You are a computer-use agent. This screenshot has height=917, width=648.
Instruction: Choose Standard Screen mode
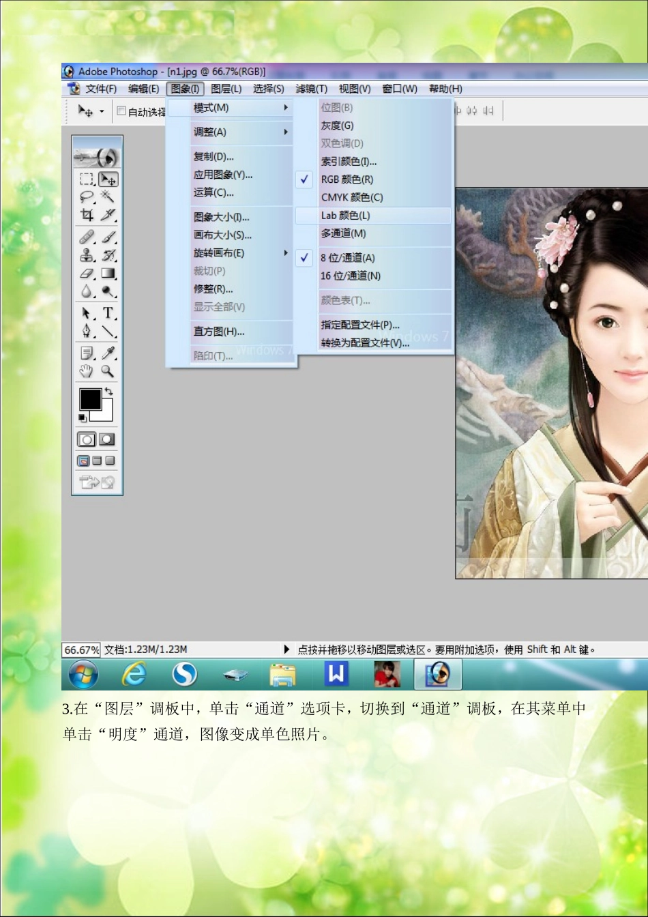click(x=85, y=461)
